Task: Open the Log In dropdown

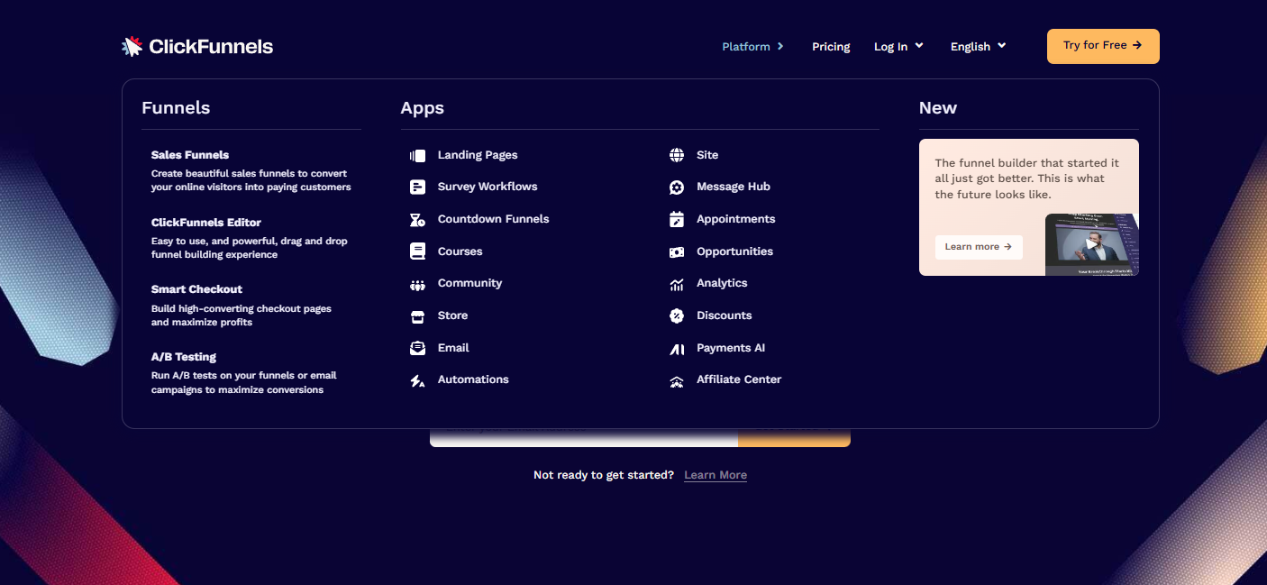Action: coord(898,46)
